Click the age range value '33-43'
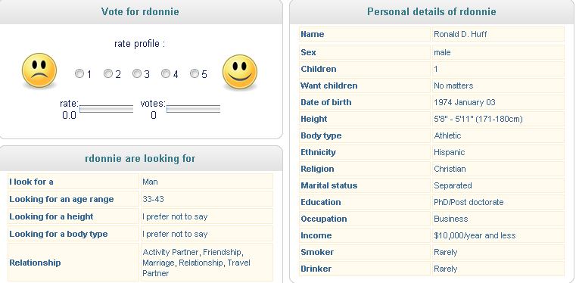 coord(153,199)
